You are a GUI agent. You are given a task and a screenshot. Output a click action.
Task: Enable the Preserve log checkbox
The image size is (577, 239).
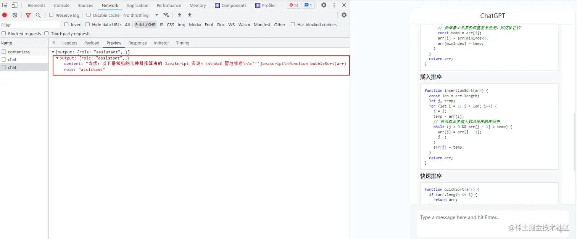click(51, 15)
